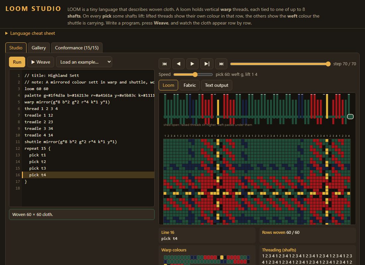Jump to the first step of playback

pos(165,64)
